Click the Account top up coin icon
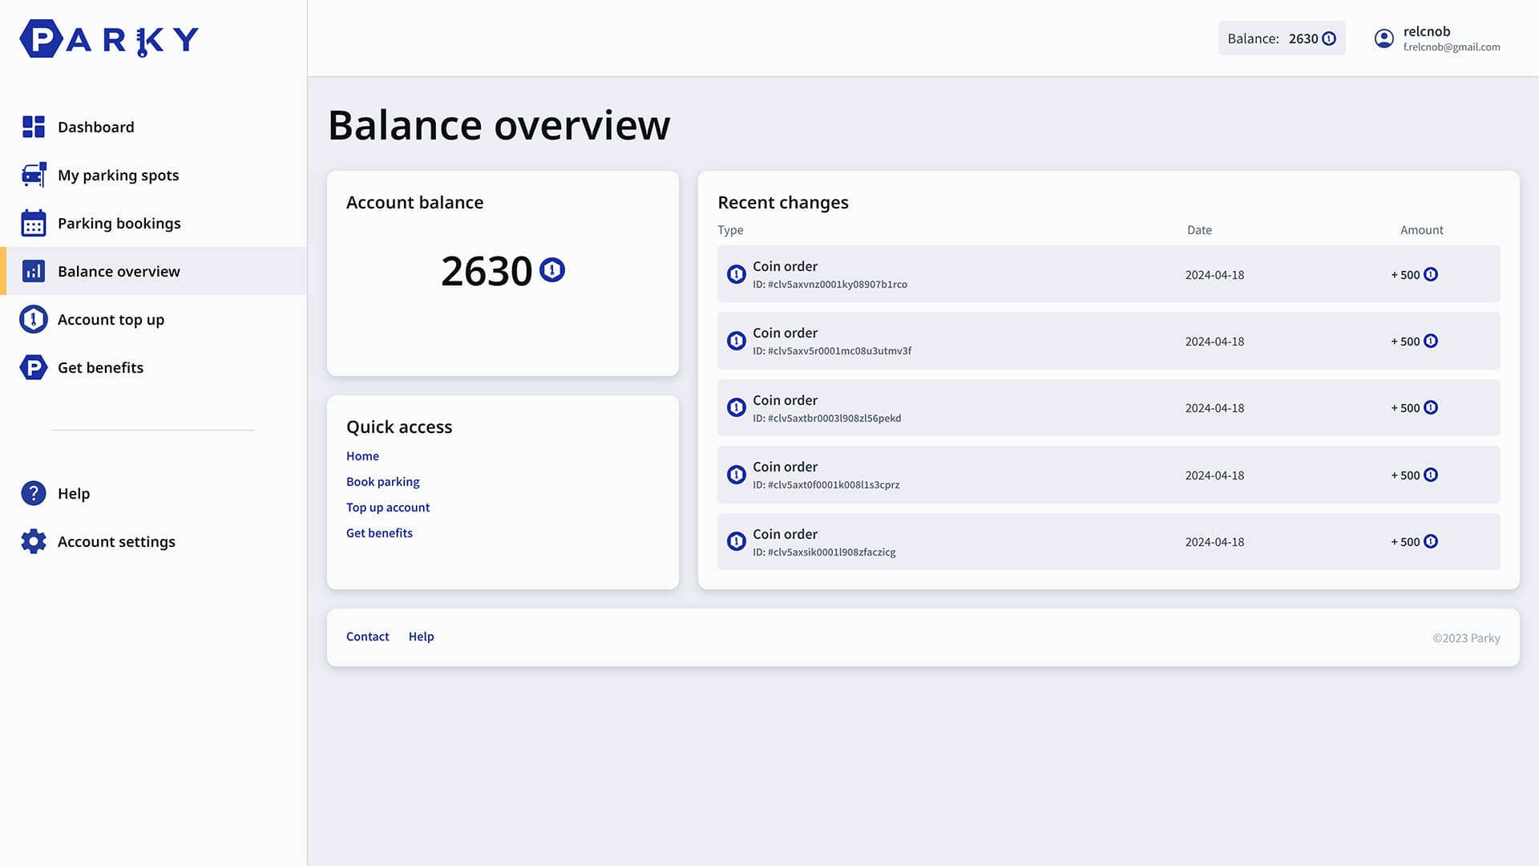This screenshot has width=1539, height=866. point(34,319)
